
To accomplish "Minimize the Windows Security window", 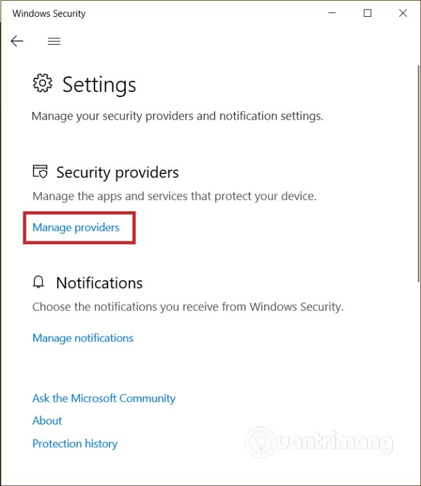I will [x=332, y=13].
